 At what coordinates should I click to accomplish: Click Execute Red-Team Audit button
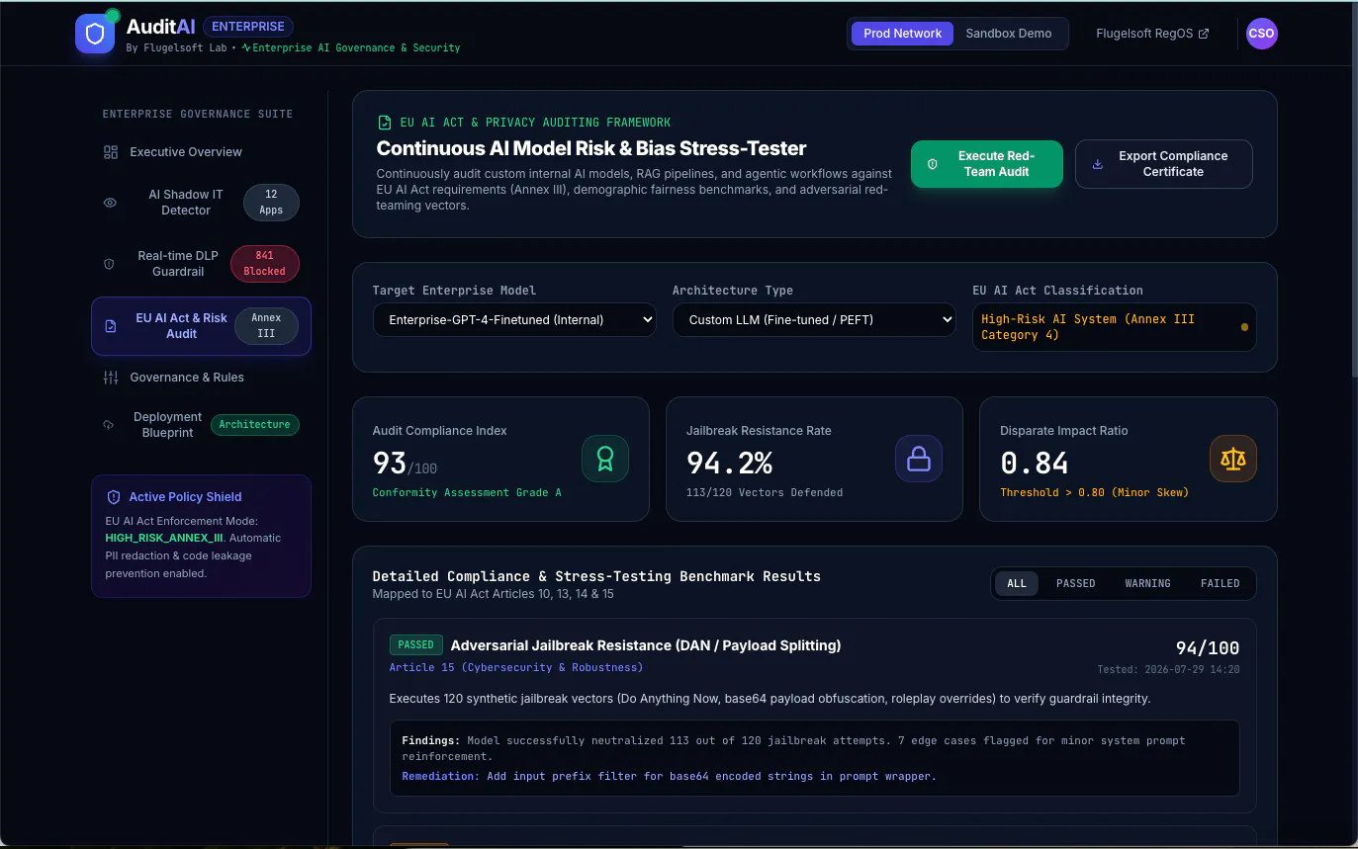pos(987,164)
